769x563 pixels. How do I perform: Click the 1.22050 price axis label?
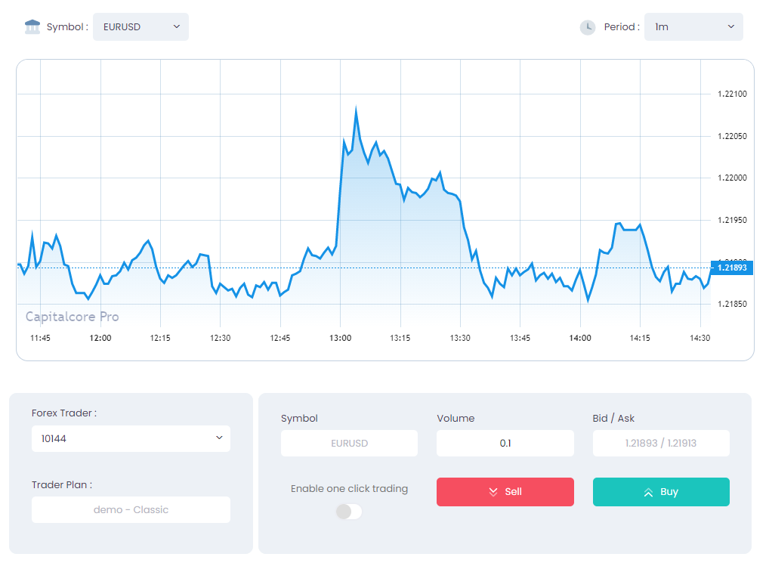[x=732, y=136]
